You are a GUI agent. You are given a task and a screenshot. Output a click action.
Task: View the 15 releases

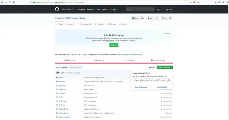(x=129, y=60)
